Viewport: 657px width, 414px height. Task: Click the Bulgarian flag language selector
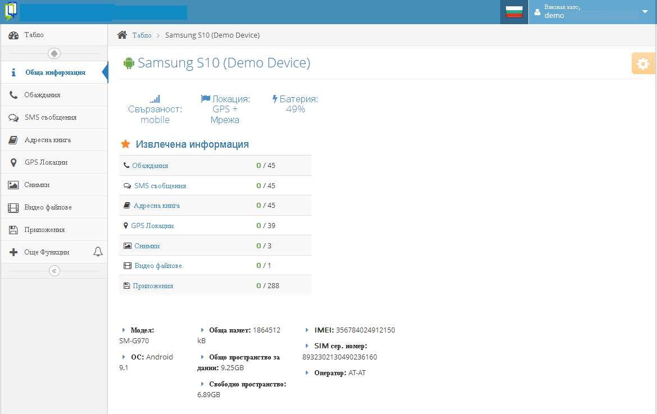click(514, 12)
